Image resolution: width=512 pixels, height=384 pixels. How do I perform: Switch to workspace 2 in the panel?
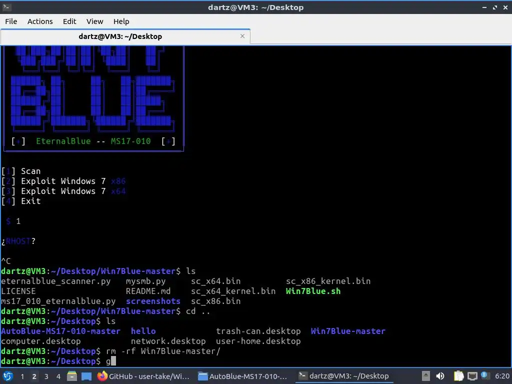click(x=34, y=376)
